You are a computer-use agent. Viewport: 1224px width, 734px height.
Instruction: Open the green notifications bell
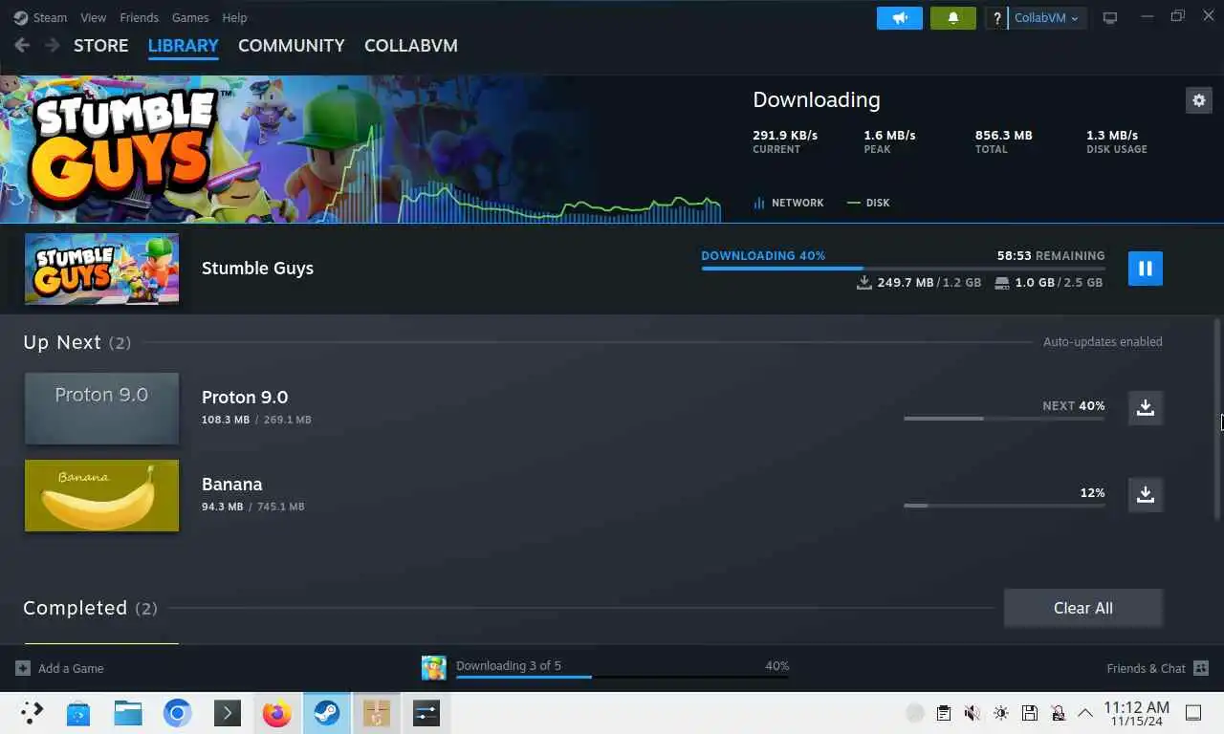click(952, 18)
